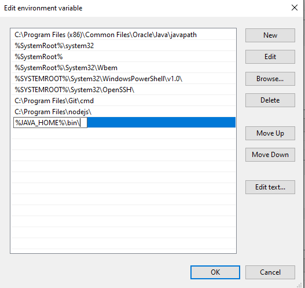
Task: Click inside the %JAVA_HOME%\bin\ edit field
Action: click(x=50, y=123)
